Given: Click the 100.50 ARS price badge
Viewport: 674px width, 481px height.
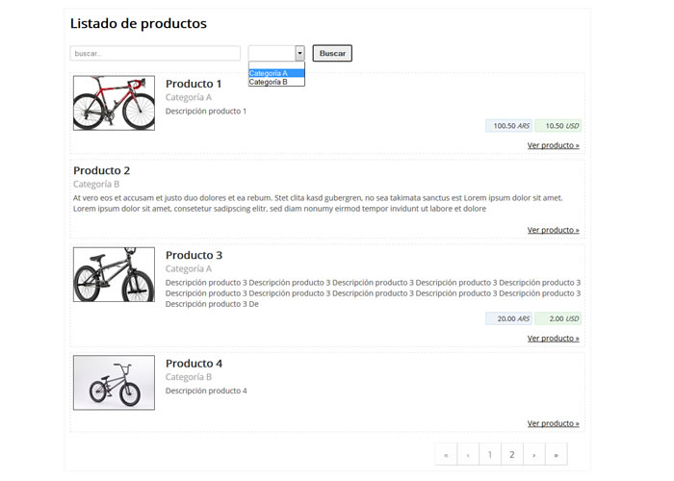Looking at the screenshot, I should [x=509, y=126].
